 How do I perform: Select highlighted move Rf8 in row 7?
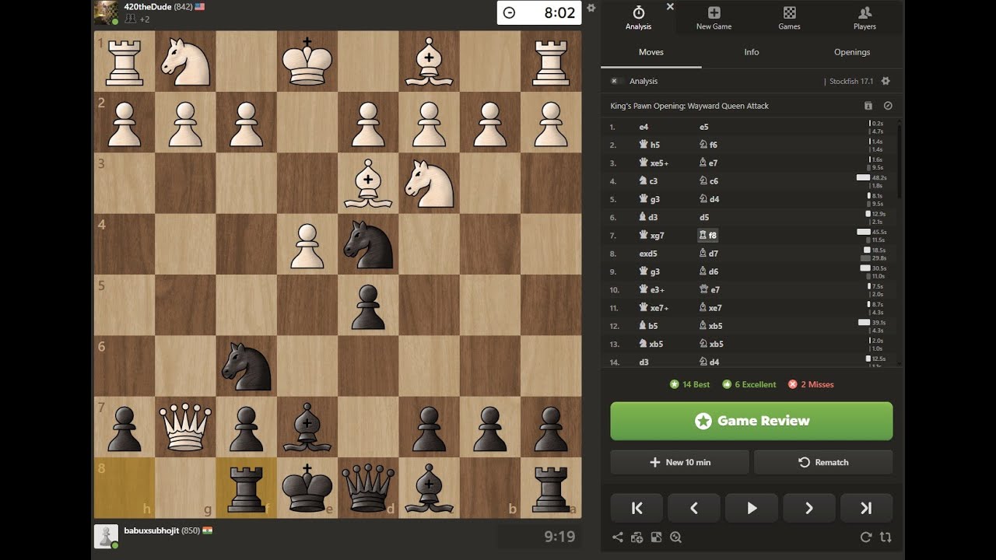(x=707, y=235)
